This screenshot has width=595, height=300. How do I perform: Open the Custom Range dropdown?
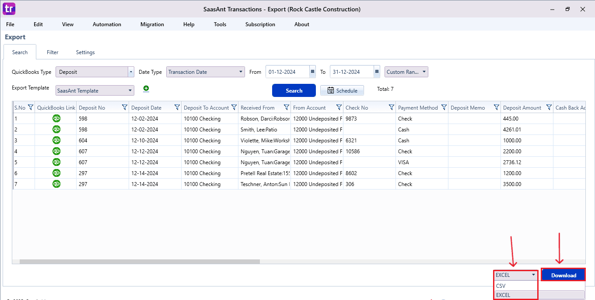tap(406, 72)
